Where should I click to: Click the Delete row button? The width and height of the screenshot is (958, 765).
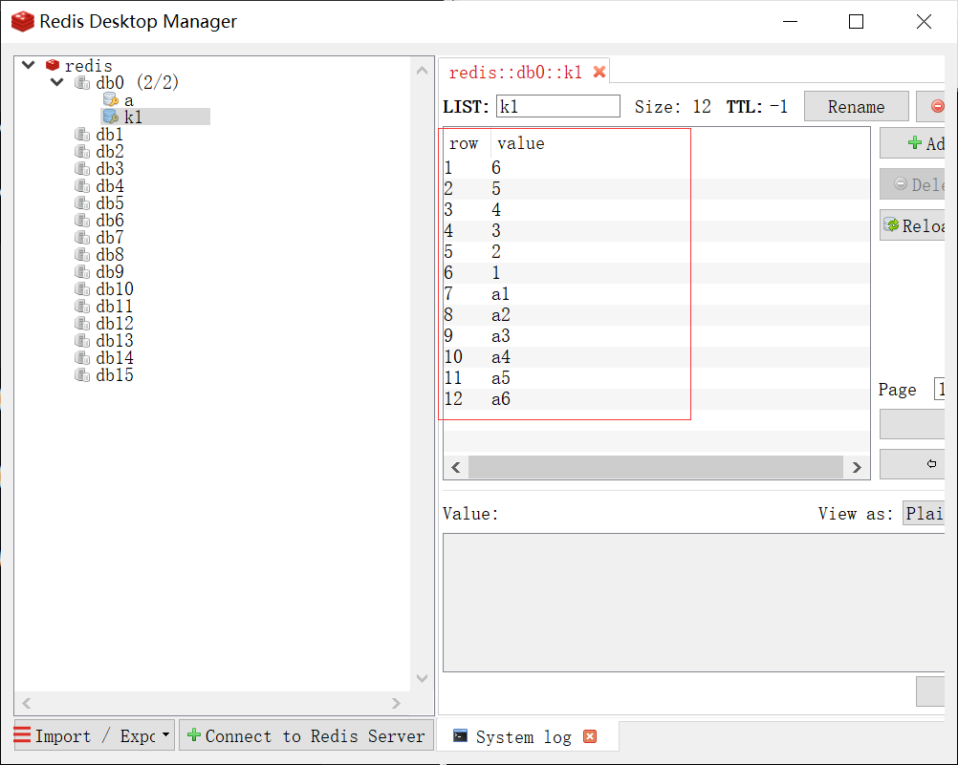coord(913,183)
